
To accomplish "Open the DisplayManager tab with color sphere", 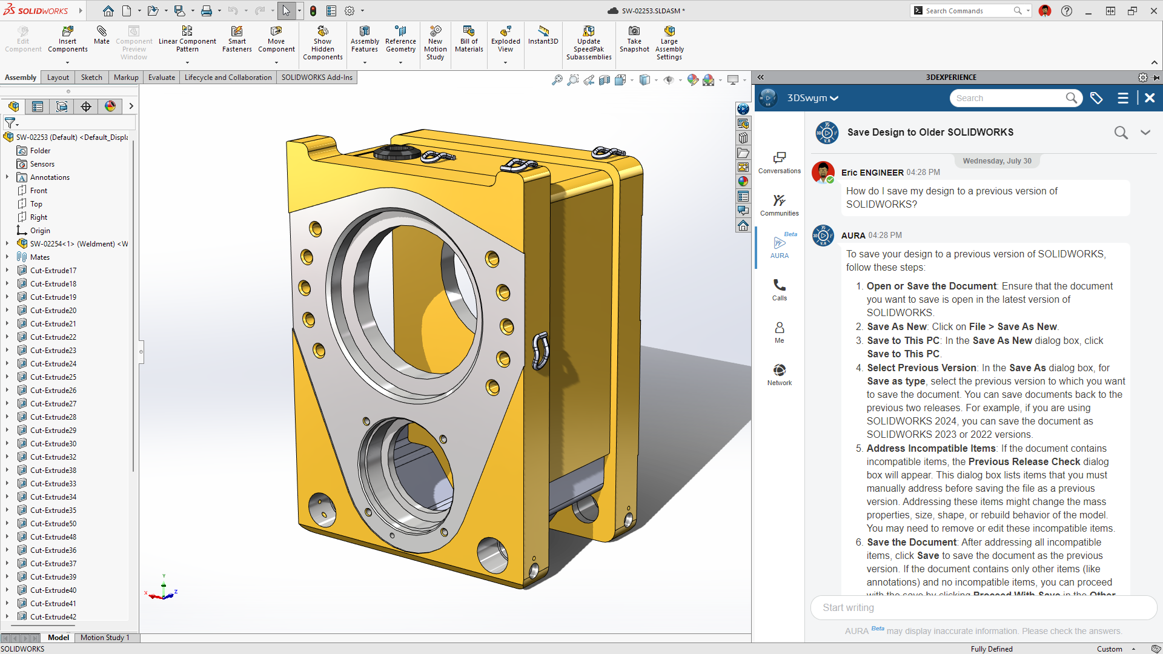I will coord(110,107).
